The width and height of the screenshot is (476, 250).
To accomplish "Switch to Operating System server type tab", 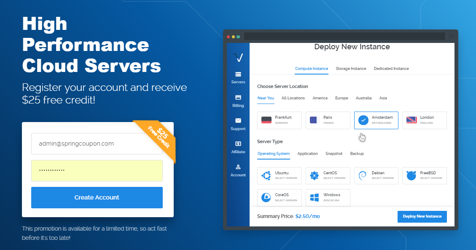I will point(274,154).
